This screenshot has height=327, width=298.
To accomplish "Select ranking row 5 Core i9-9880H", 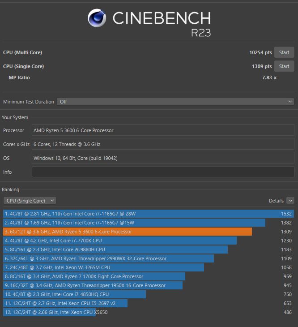I will [x=149, y=250].
